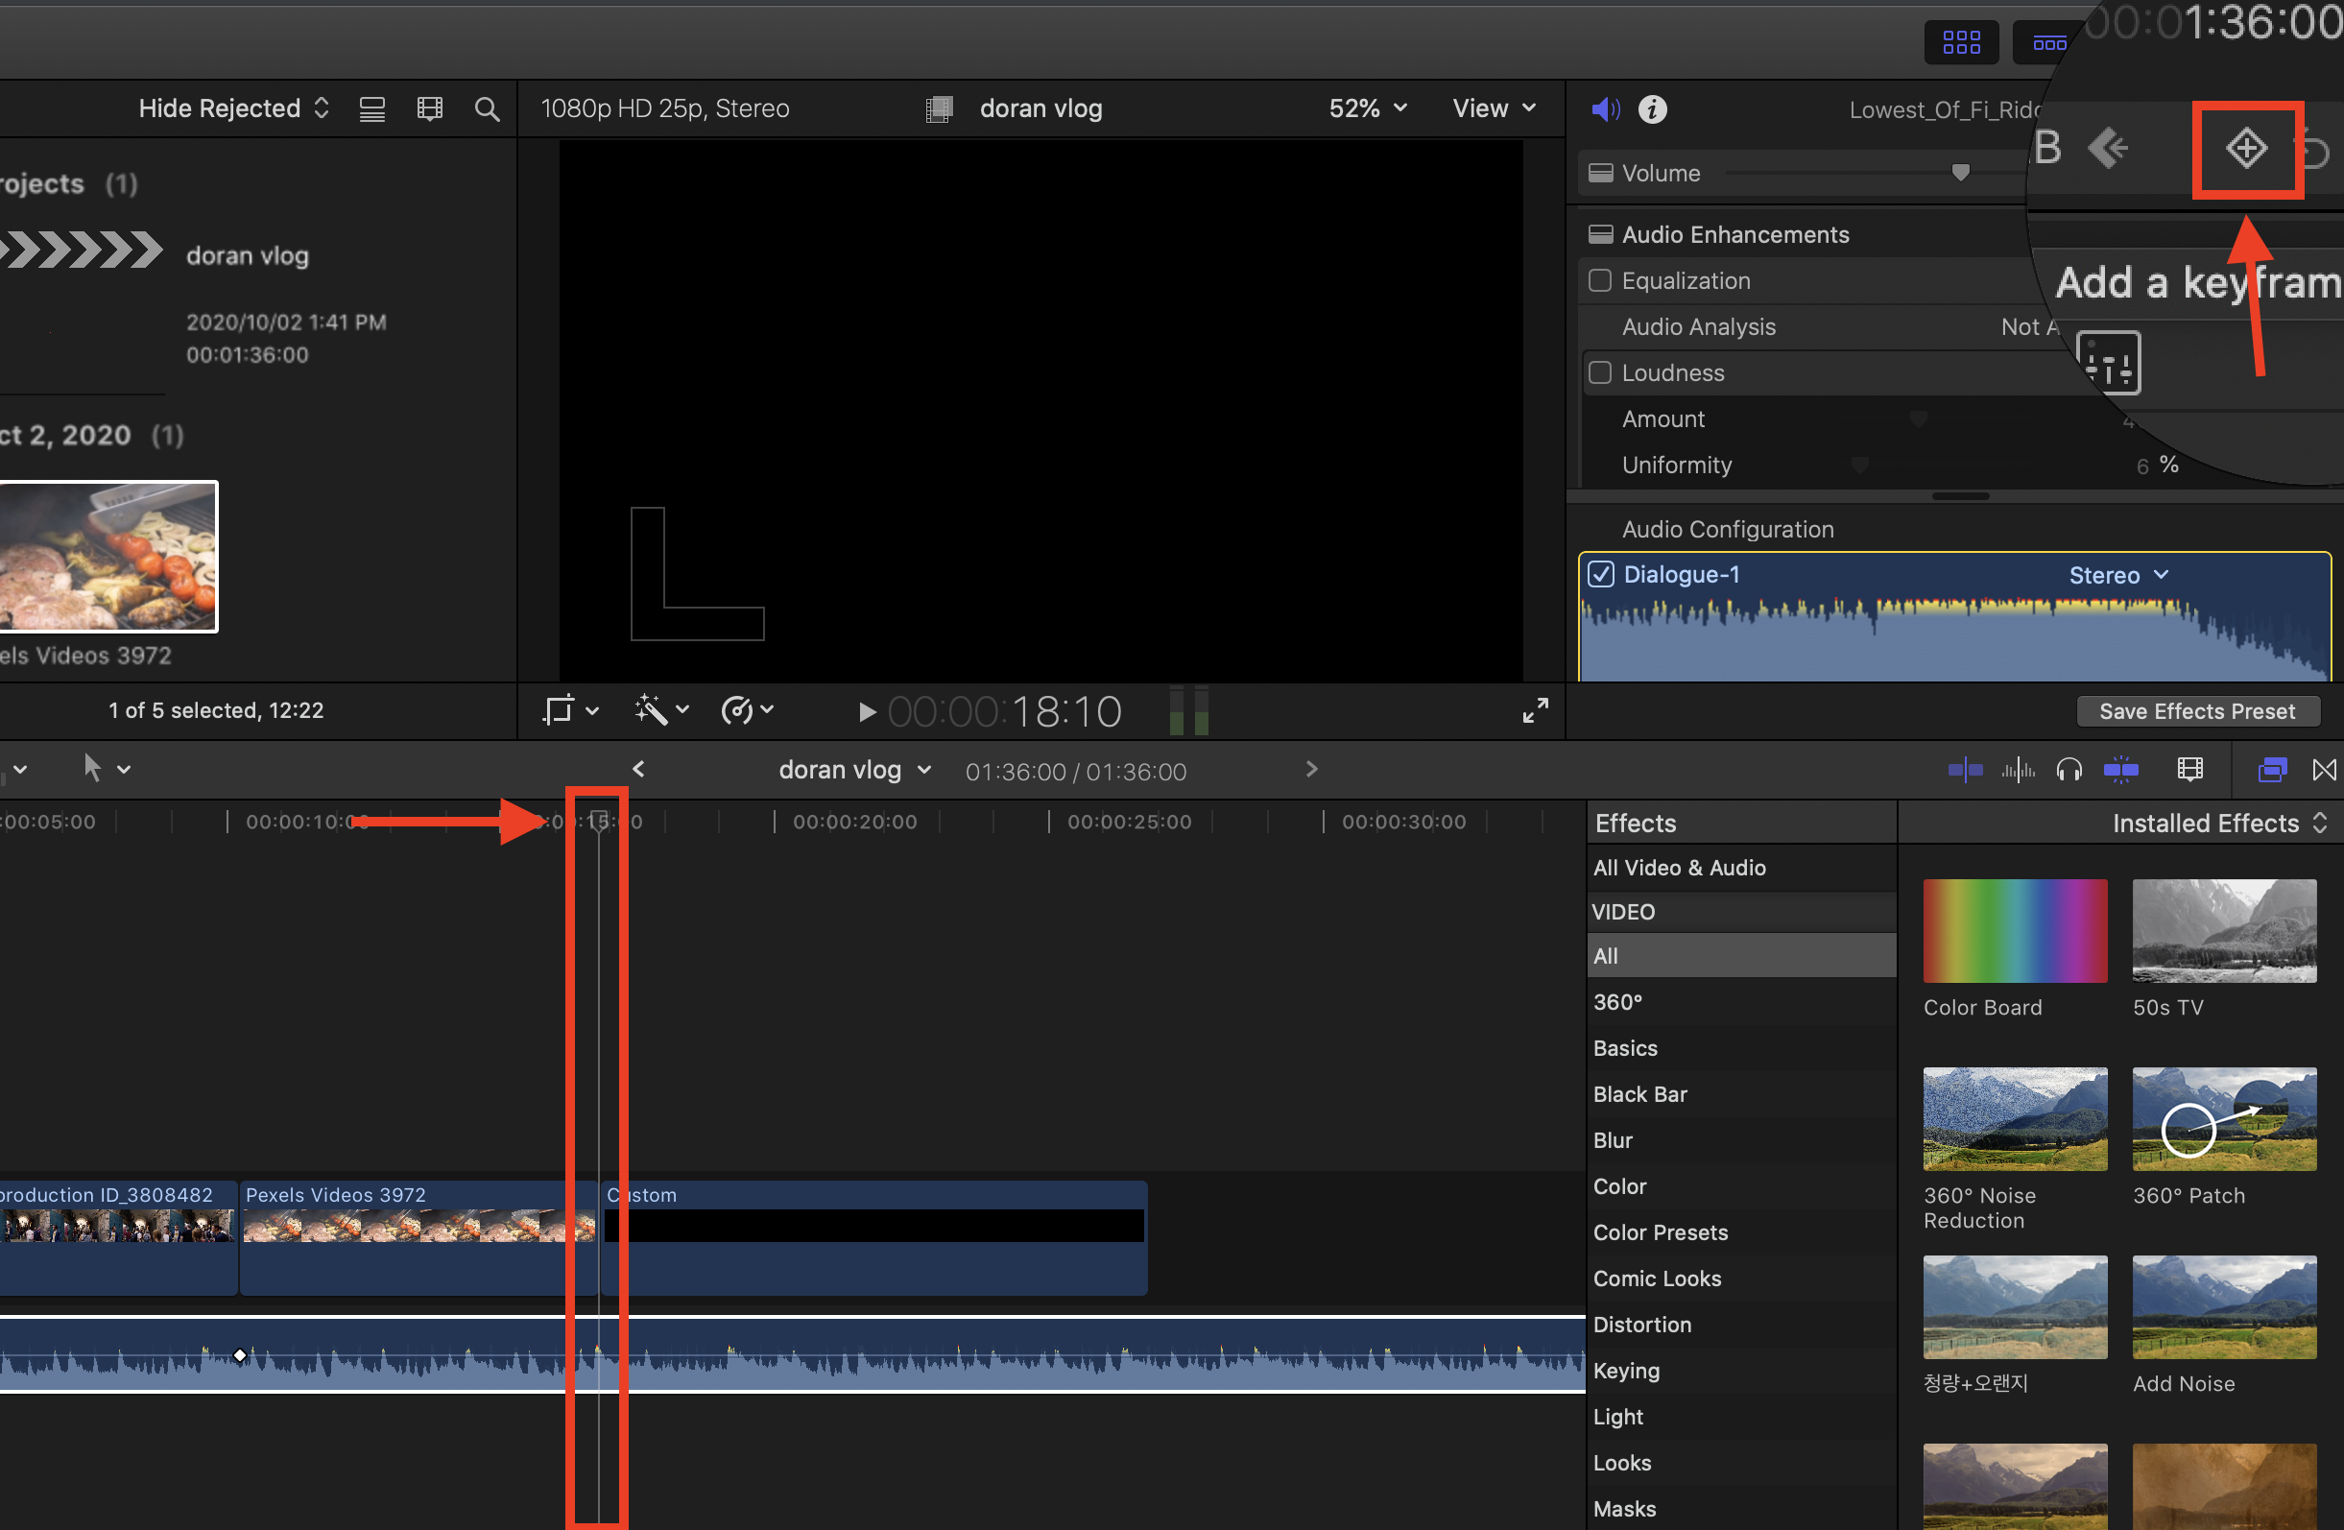Click the add keyframe diamond icon

pos(2246,150)
